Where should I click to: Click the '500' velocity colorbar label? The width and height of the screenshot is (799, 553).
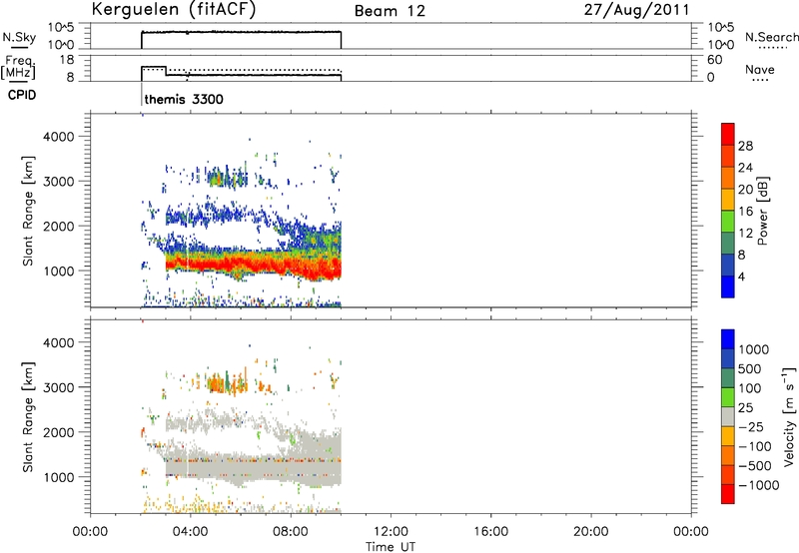[x=750, y=369]
